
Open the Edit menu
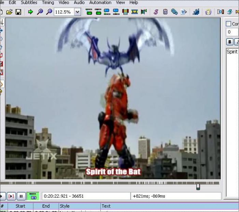12,2
